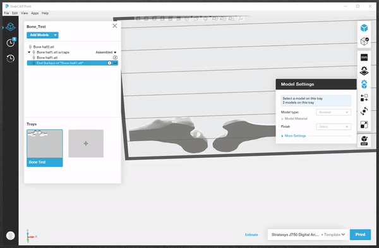This screenshot has width=379, height=248.
Task: Click the Trays heading
Action: [x=32, y=124]
